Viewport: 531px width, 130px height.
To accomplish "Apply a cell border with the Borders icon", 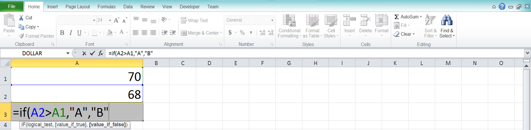I will 95,33.
